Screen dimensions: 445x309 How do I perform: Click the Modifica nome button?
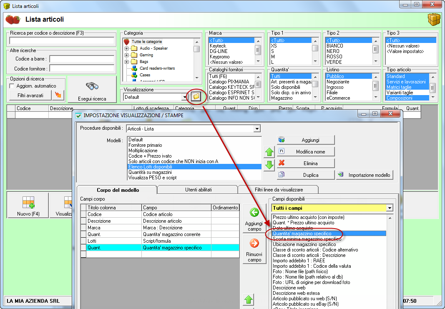[306, 151]
